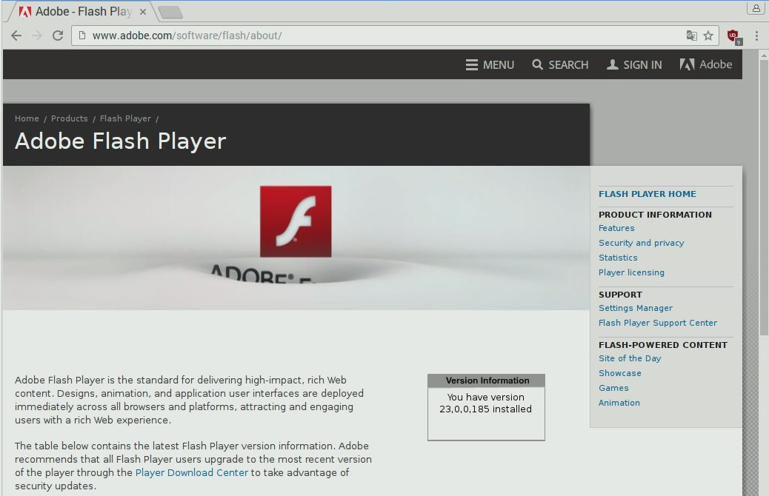This screenshot has height=496, width=769.
Task: Click the installed version 23,0,0,185 text
Action: pyautogui.click(x=485, y=409)
